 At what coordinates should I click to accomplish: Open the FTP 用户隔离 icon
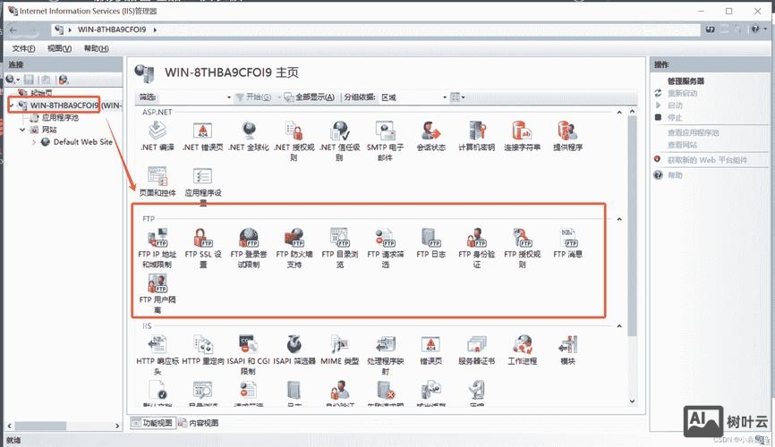(x=158, y=293)
